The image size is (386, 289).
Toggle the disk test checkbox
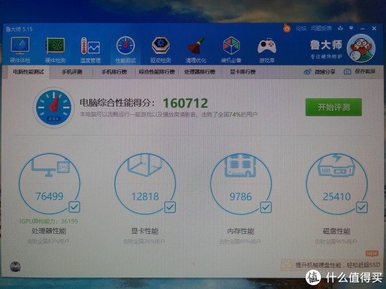[x=362, y=207]
